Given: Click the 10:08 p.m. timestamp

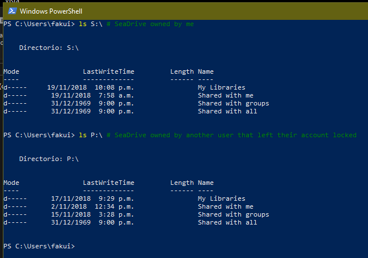Looking at the screenshot, I should (115, 88).
